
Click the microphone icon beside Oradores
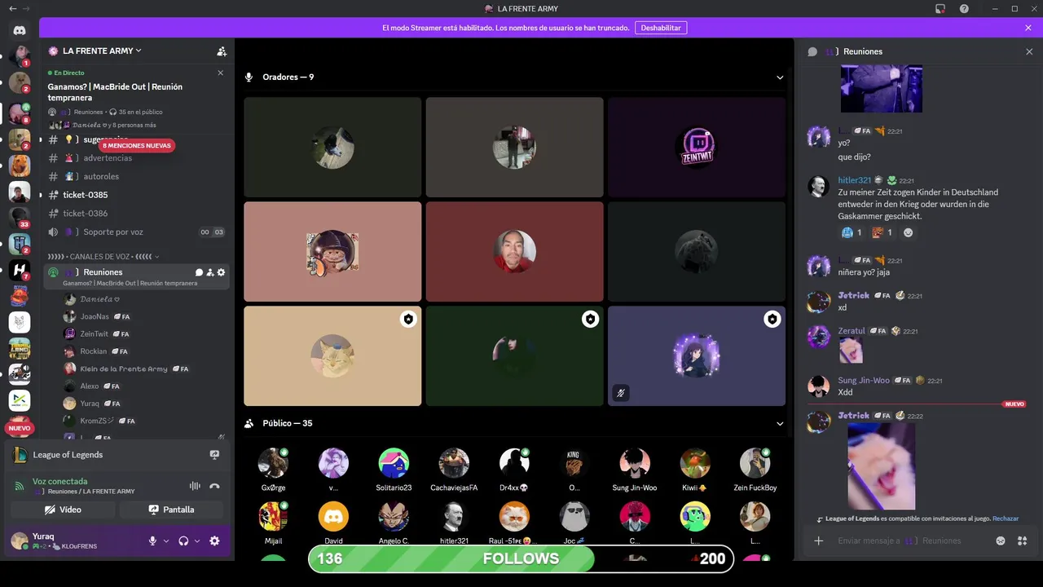[249, 77]
